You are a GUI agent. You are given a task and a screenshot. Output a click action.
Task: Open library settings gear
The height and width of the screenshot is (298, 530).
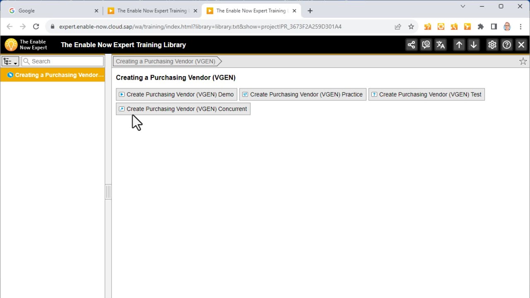click(x=492, y=45)
